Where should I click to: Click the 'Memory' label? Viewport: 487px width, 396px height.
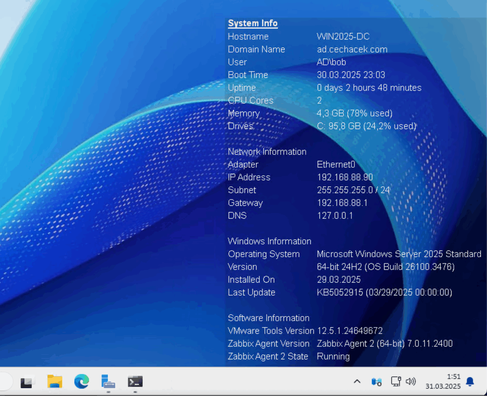coord(244,114)
